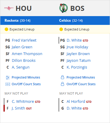Click the Rockets projected minutes sliders icon

(x=8, y=78)
